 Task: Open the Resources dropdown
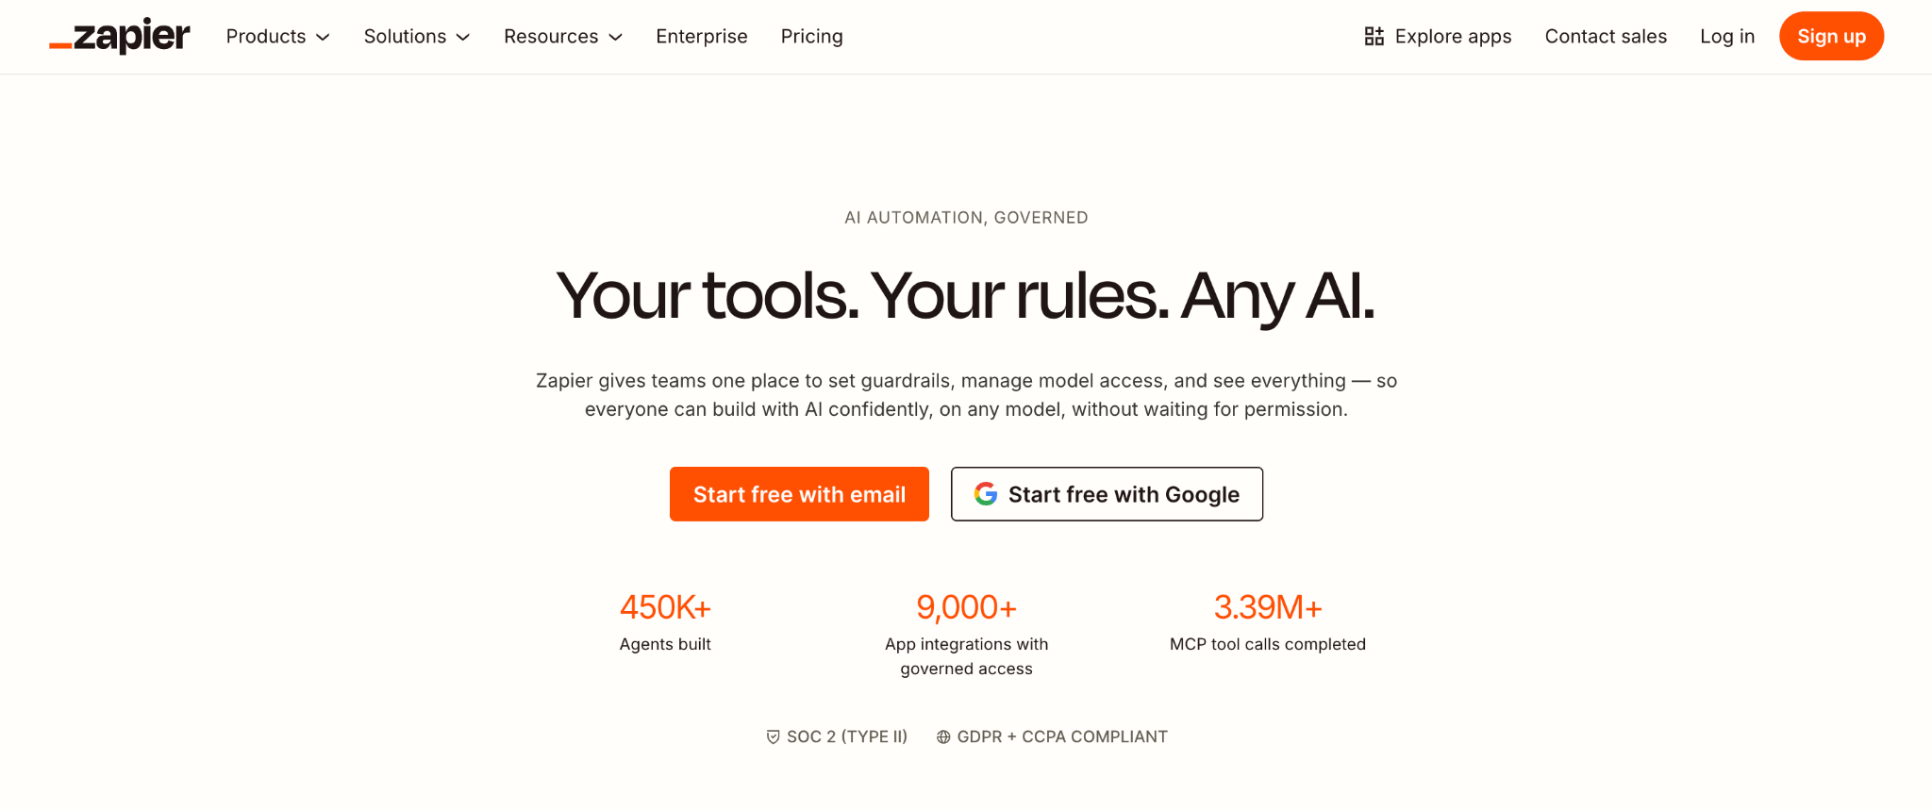click(x=562, y=36)
